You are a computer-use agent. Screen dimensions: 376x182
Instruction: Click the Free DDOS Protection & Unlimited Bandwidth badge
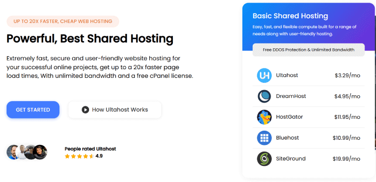click(x=308, y=50)
